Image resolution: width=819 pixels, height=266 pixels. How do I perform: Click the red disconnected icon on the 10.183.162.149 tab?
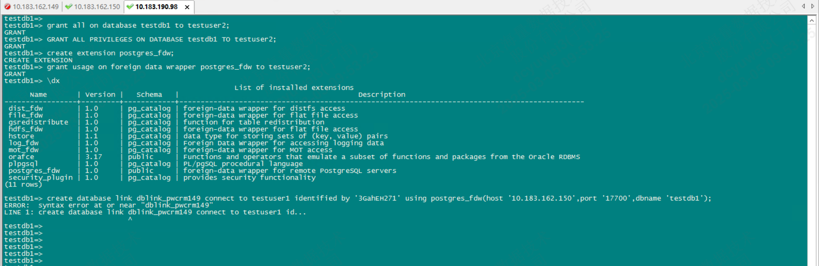(x=7, y=7)
